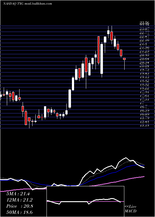Click the 5MA : 21.4 readout
This screenshot has width=155, height=217.
[x=18, y=194]
